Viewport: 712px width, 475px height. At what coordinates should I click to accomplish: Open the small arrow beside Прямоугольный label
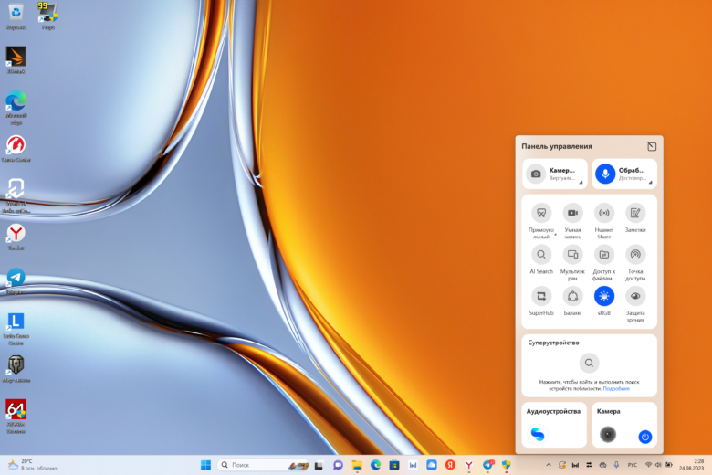pos(555,235)
